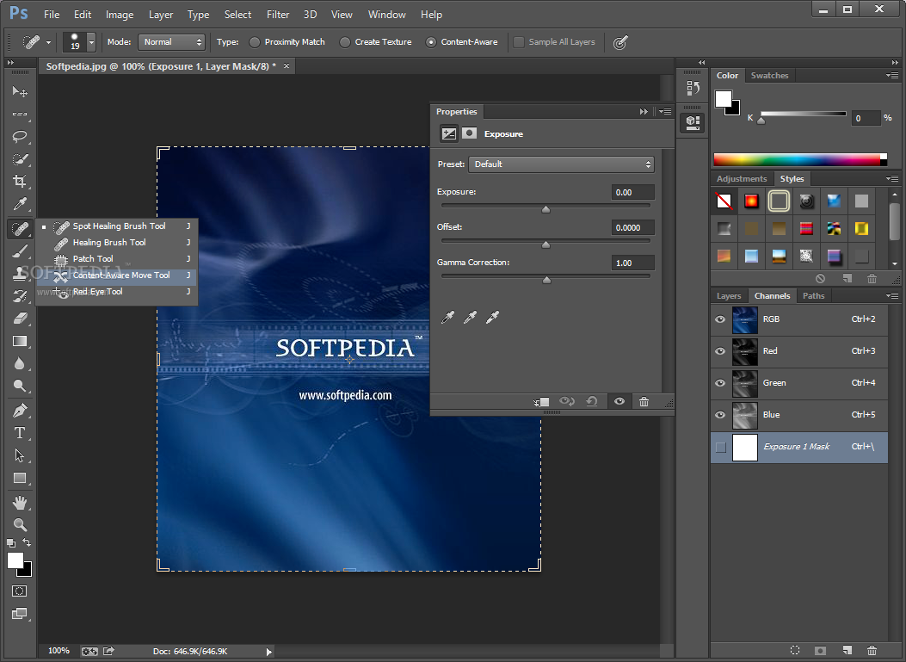Clip adjustment to layer below
This screenshot has height=662, width=906.
click(x=541, y=401)
